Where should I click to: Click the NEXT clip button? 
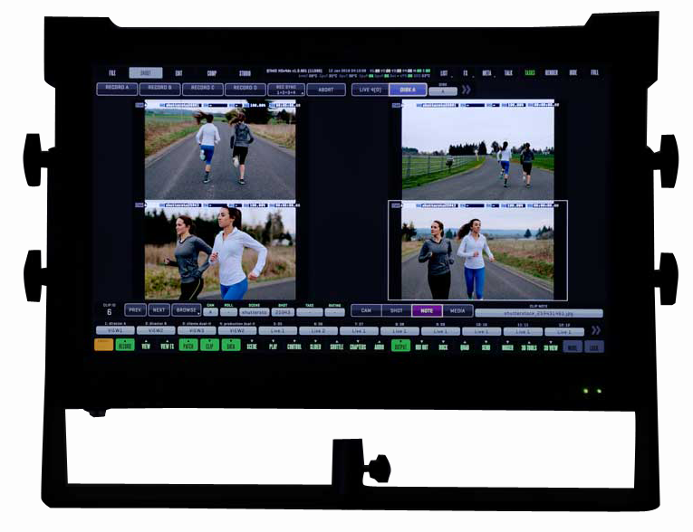coord(159,310)
